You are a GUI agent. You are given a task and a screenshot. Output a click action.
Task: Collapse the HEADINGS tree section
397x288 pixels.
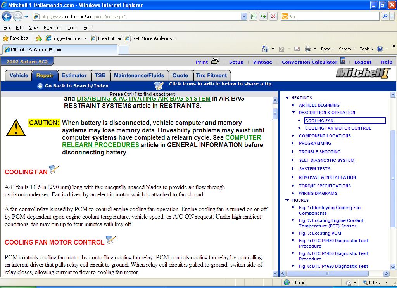coord(287,97)
